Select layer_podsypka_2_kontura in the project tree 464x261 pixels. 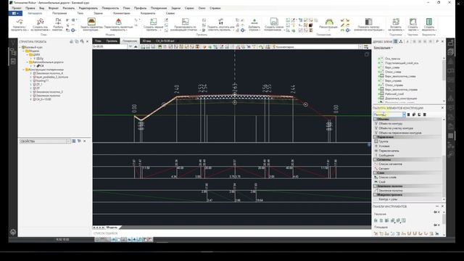52,77
